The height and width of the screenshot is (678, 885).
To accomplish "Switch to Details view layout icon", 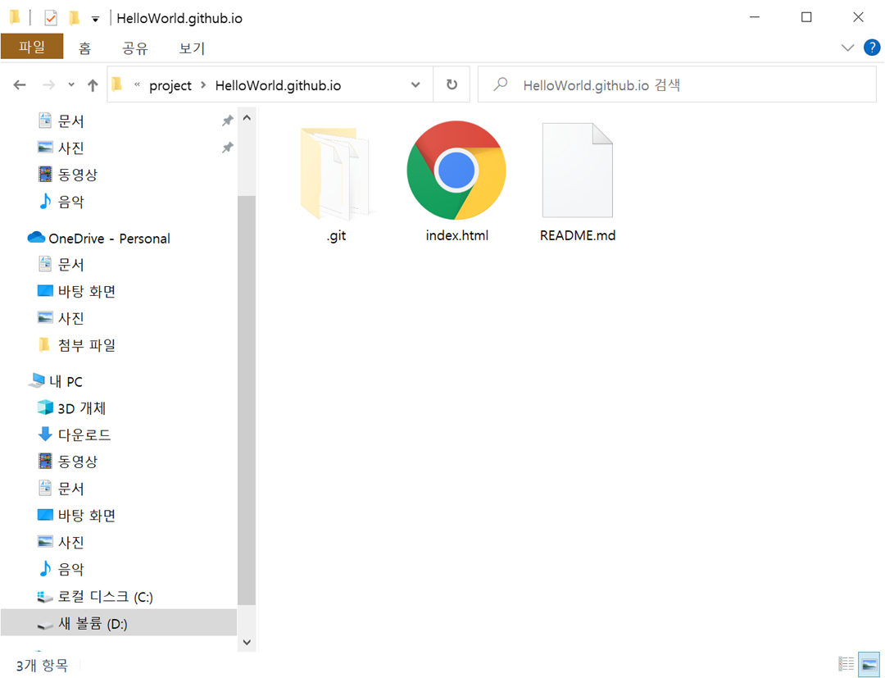I will [x=846, y=663].
